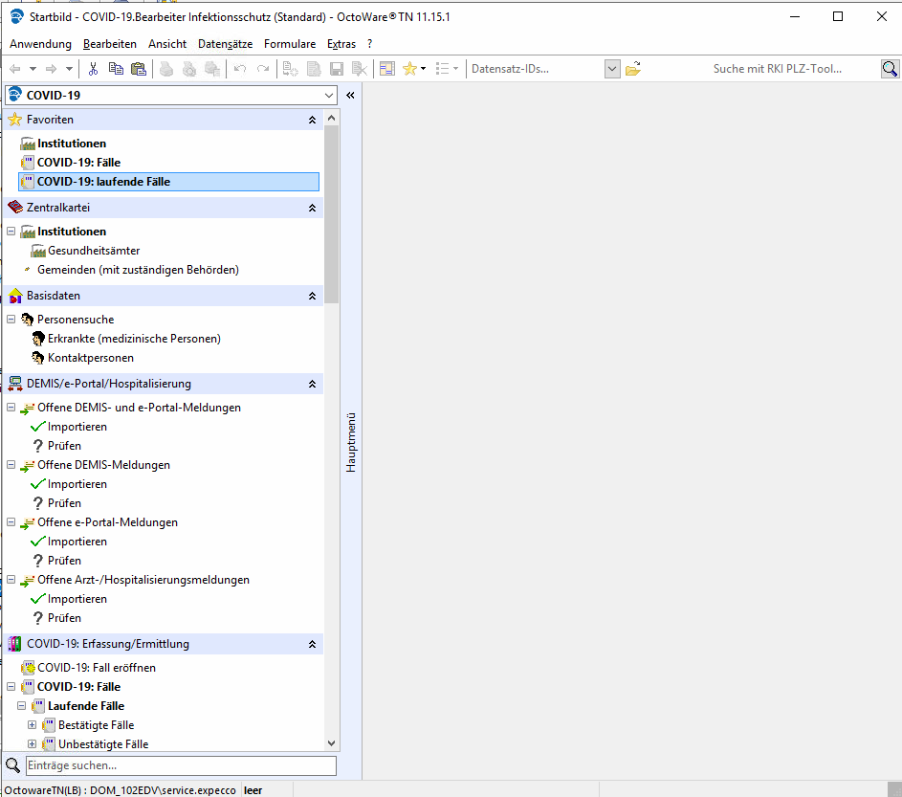Click the form view icon in toolbar
Screen dimensions: 902x797
(387, 69)
